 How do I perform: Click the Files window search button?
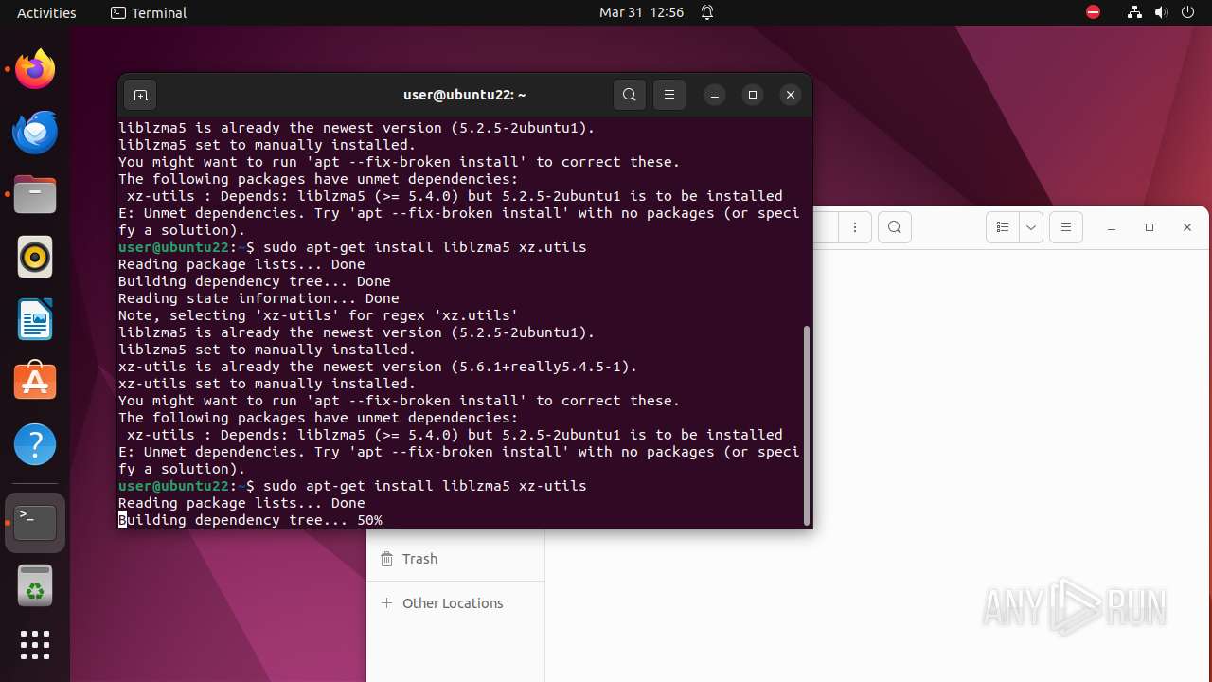pos(895,227)
